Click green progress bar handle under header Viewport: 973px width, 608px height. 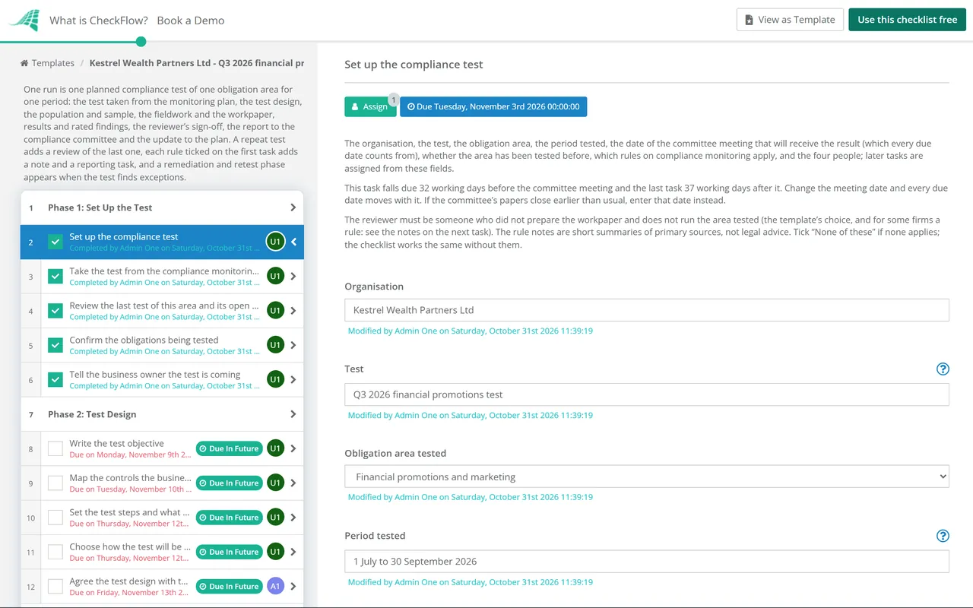click(x=141, y=42)
